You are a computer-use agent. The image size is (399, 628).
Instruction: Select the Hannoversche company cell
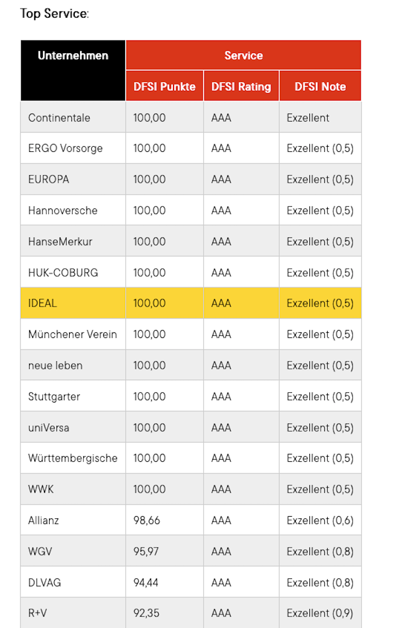(x=63, y=211)
